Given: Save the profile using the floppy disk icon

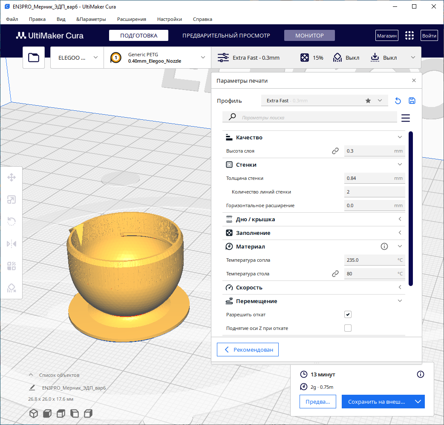Looking at the screenshot, I should 412,101.
